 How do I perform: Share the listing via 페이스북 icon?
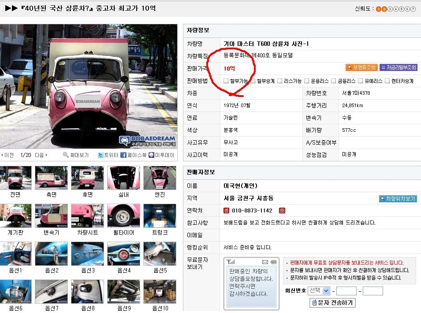(123, 155)
